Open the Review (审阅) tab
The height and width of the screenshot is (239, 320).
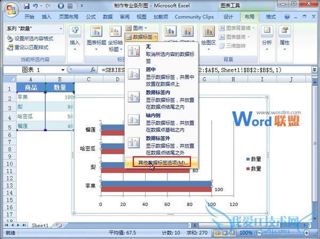click(x=124, y=17)
